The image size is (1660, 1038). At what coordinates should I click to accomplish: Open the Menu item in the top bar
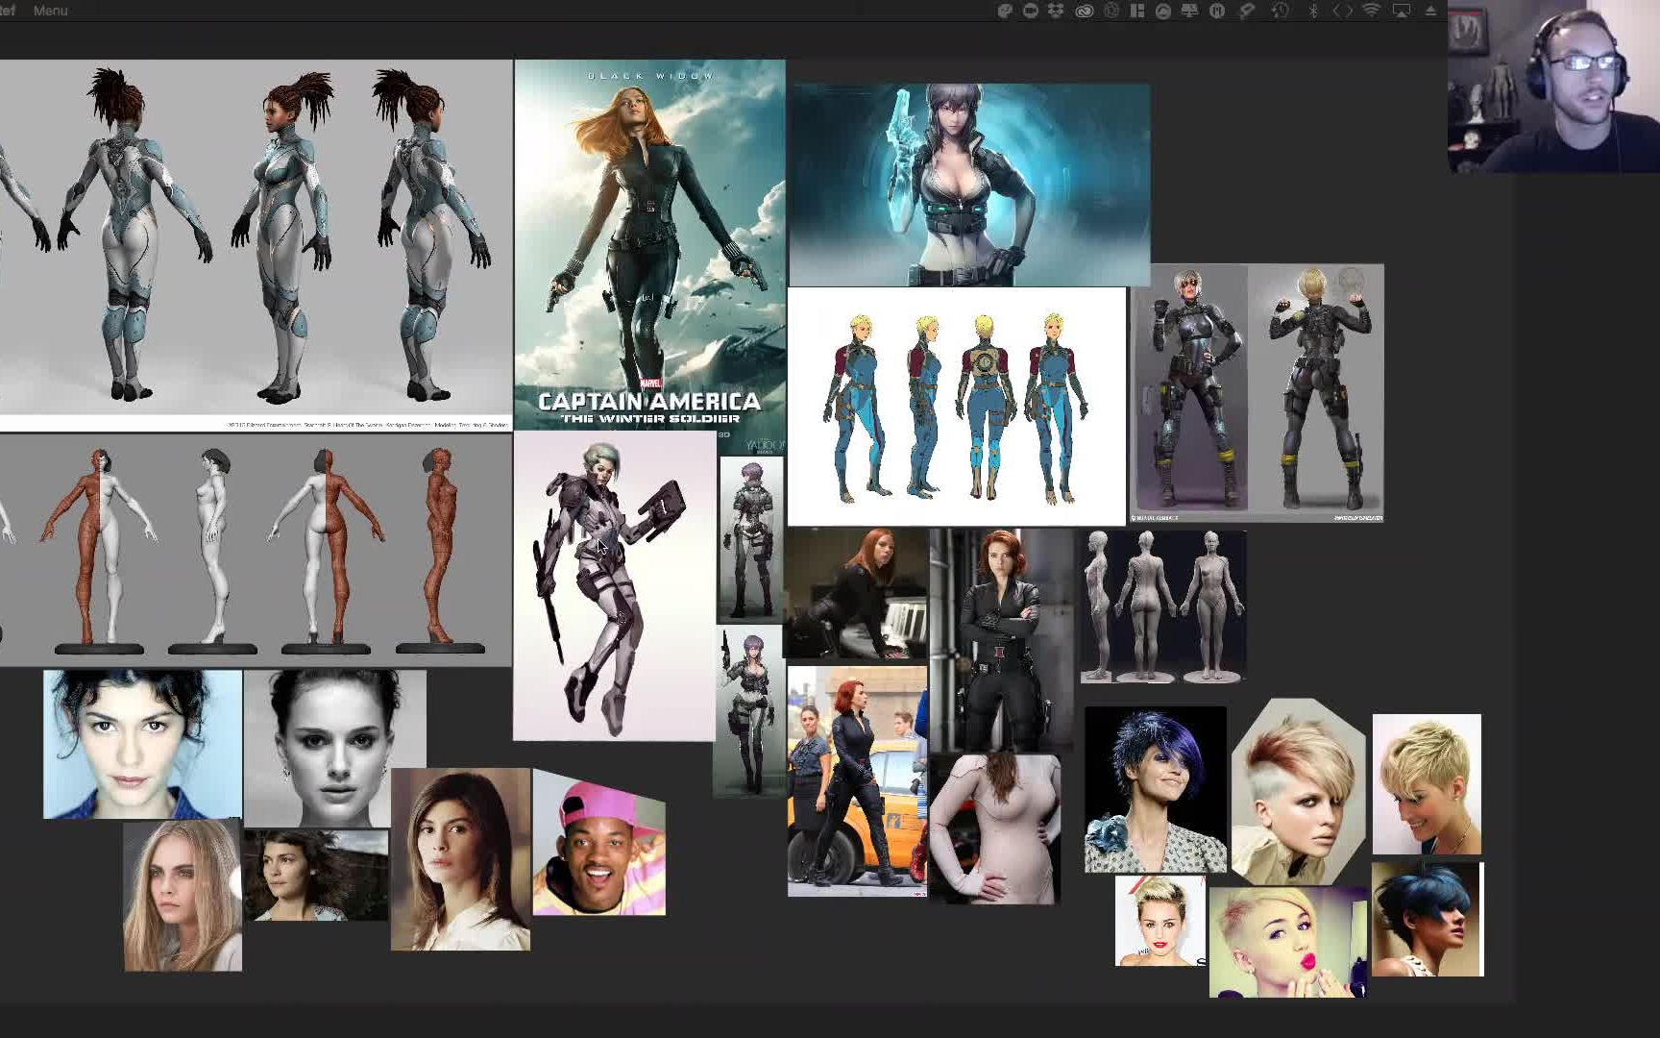point(50,11)
